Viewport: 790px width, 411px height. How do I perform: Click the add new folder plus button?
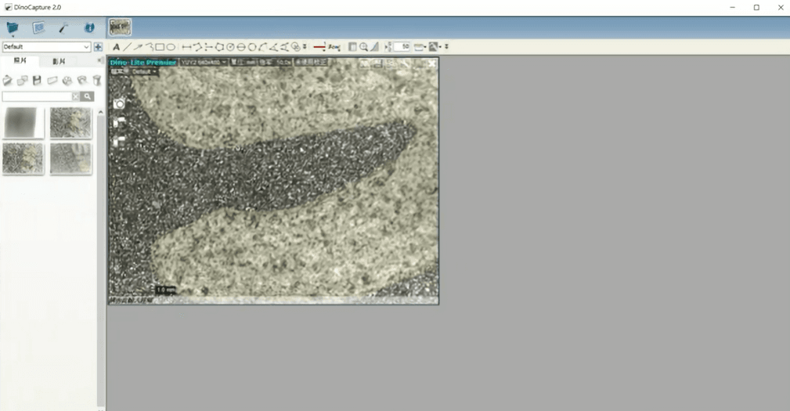(98, 47)
